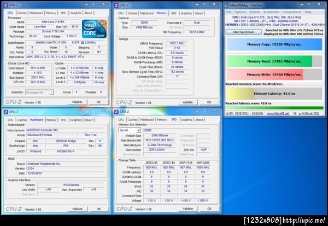Screen dimensions: 328x226
Task: Click the American Megatrends Inc. BIOS brand
Action: pyautogui.click(x=65, y=164)
